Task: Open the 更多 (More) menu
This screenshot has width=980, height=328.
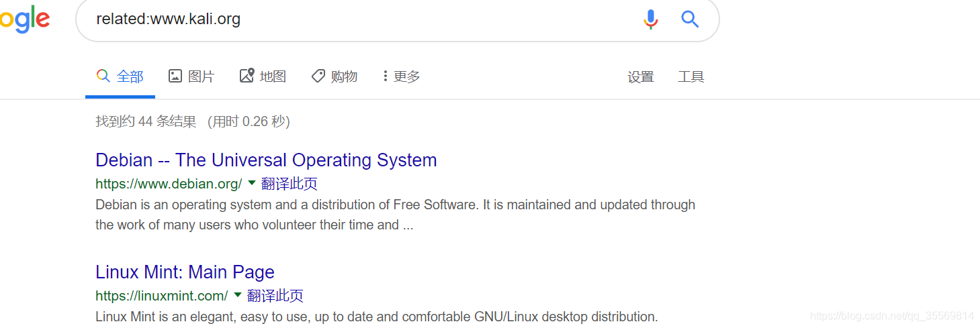Action: (x=402, y=76)
